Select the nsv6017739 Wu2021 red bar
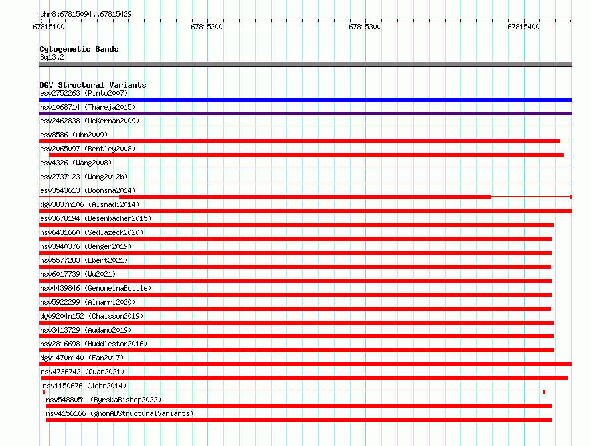Viewport: 591px width, 446px height. pyautogui.click(x=296, y=281)
